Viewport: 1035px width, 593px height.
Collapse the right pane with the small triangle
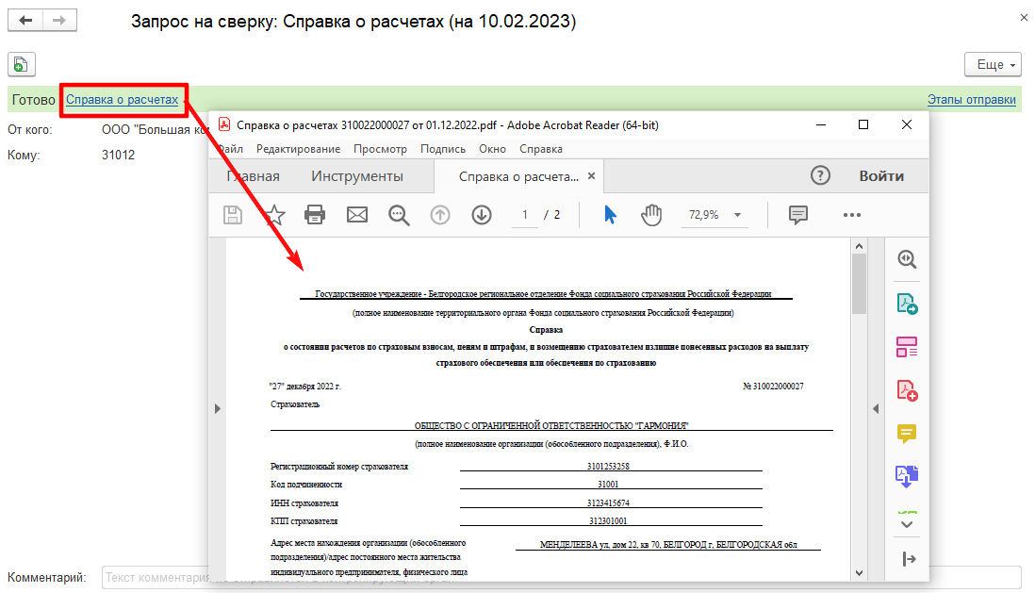tap(876, 409)
